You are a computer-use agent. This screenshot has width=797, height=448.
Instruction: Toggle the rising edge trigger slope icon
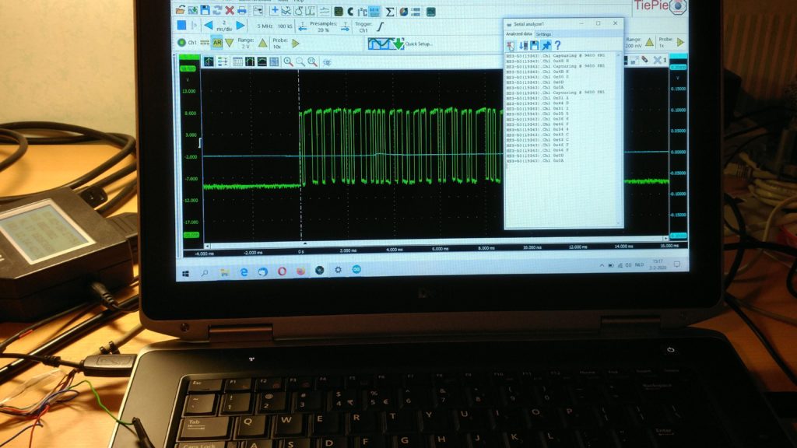[x=380, y=26]
